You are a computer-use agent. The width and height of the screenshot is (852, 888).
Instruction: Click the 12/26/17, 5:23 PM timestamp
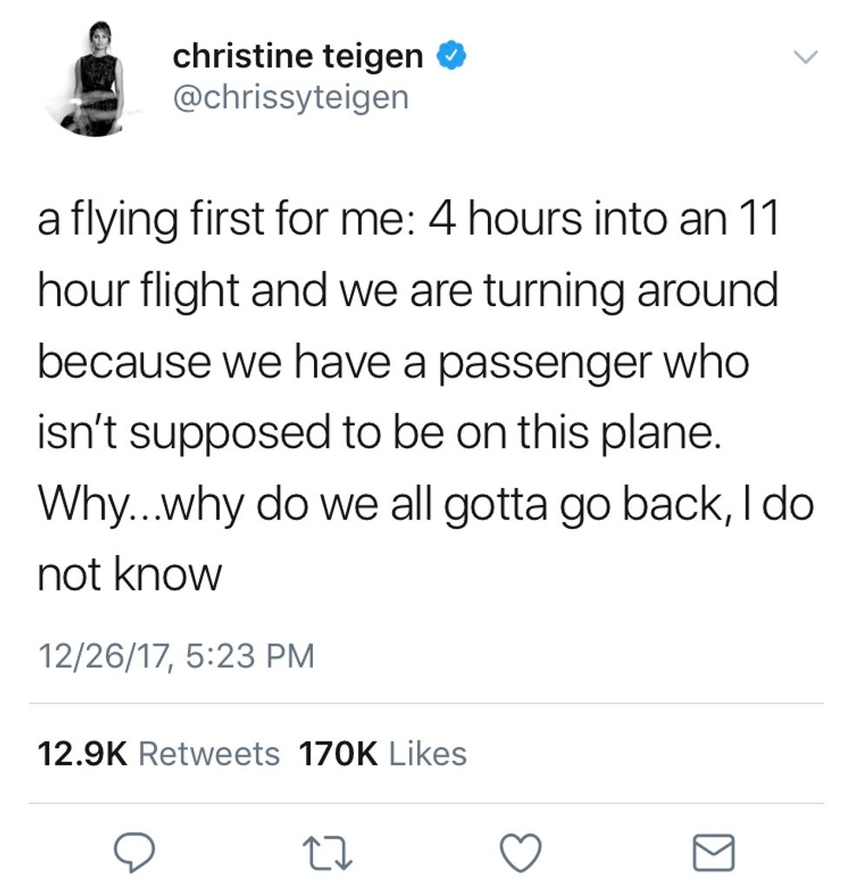coord(175,655)
